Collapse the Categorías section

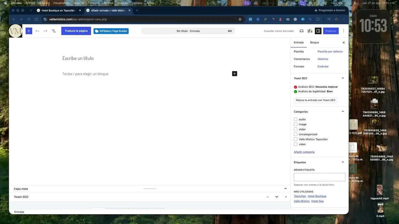[343, 111]
